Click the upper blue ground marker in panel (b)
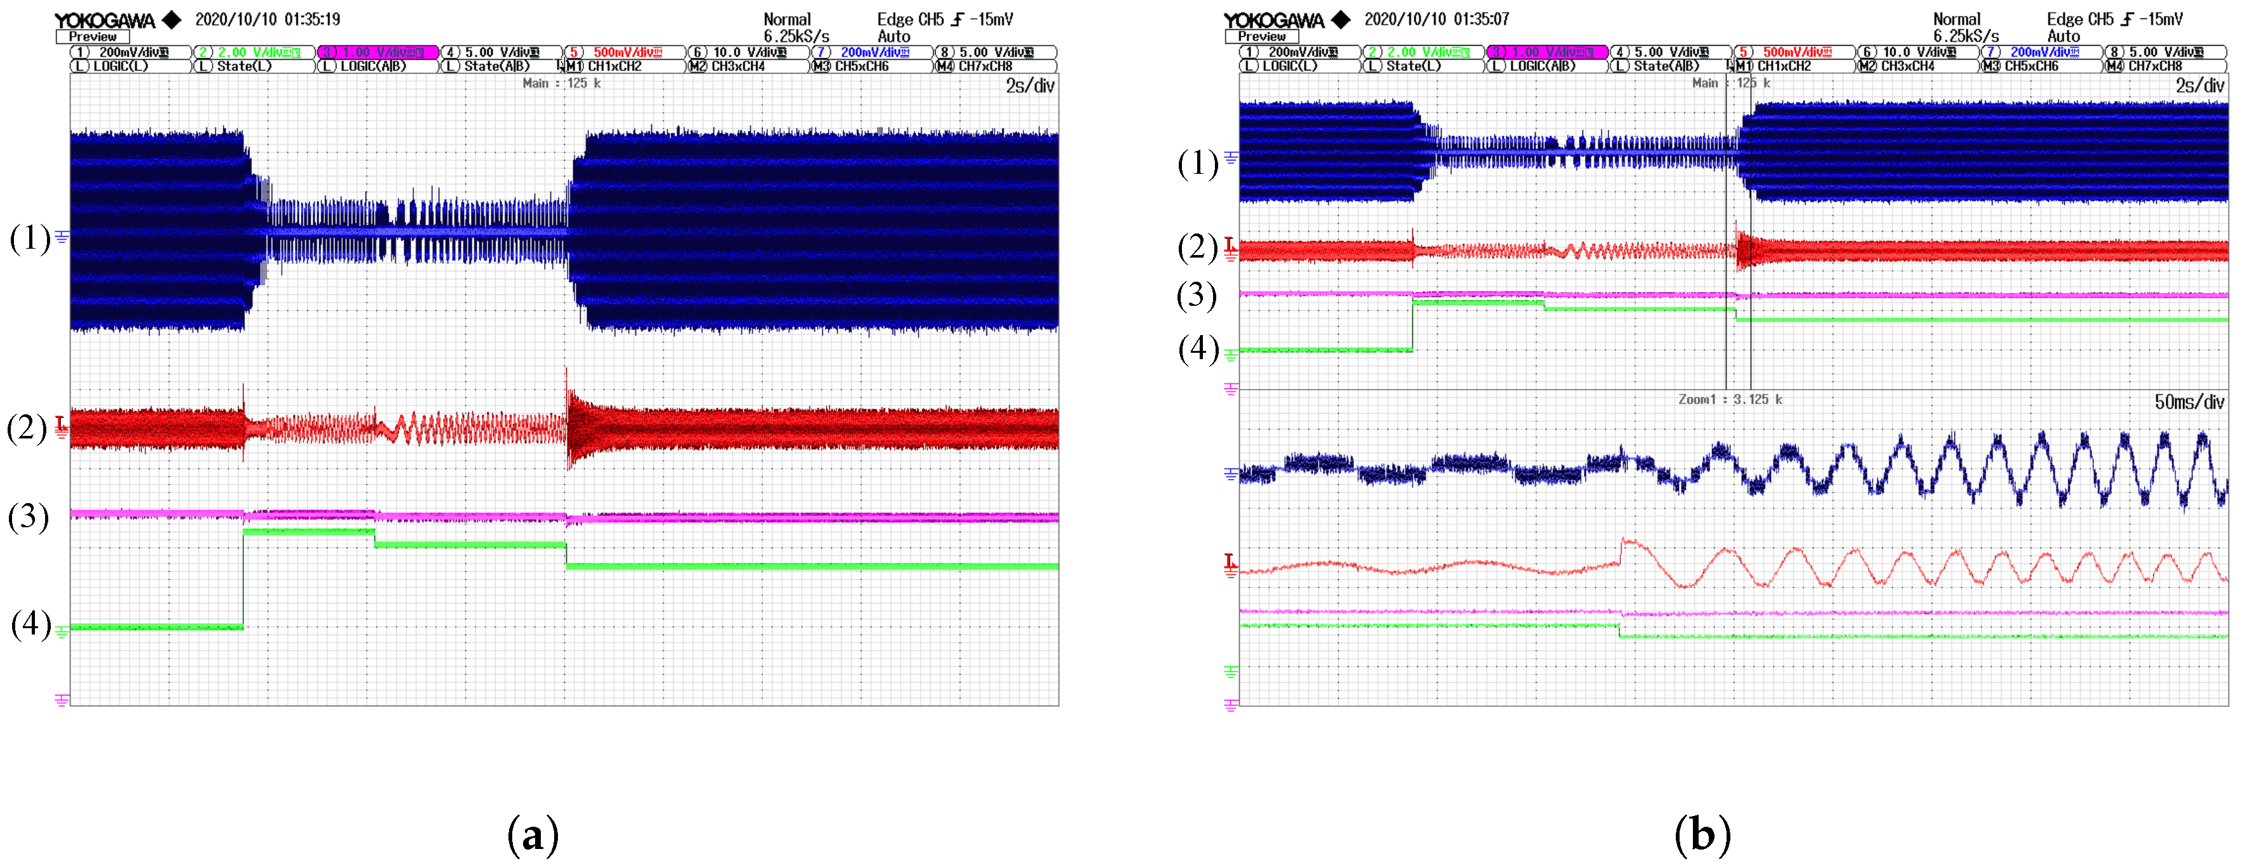 point(1231,157)
